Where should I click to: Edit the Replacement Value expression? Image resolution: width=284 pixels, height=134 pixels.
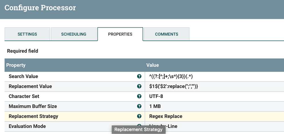click(173, 86)
